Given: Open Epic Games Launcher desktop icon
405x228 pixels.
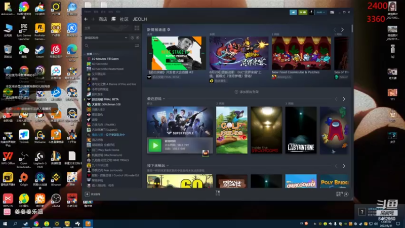Looking at the screenshot, I should (x=24, y=32).
